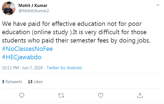164x104 pixels.
Task: Click the bold number 13 beside Likes
Action: coord(30,82)
